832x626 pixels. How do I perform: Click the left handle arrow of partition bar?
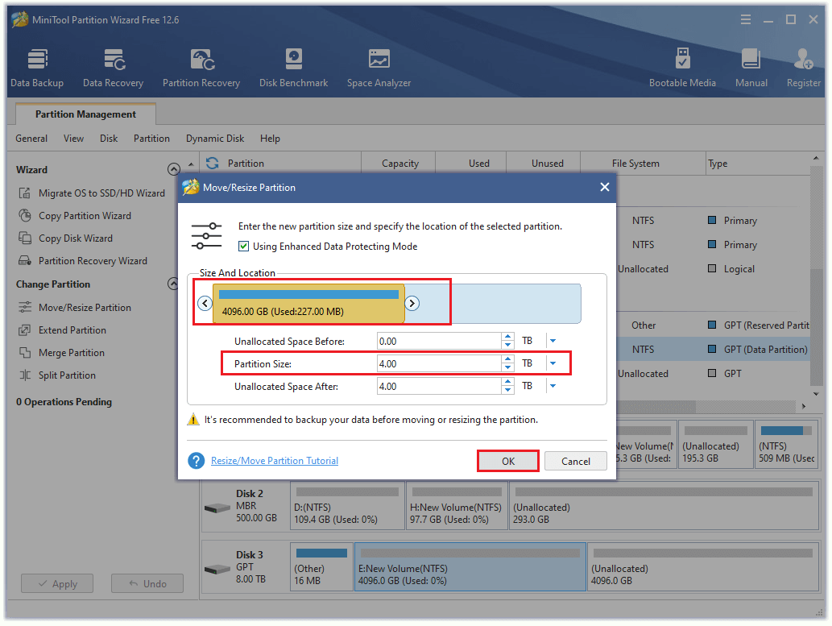(x=205, y=303)
